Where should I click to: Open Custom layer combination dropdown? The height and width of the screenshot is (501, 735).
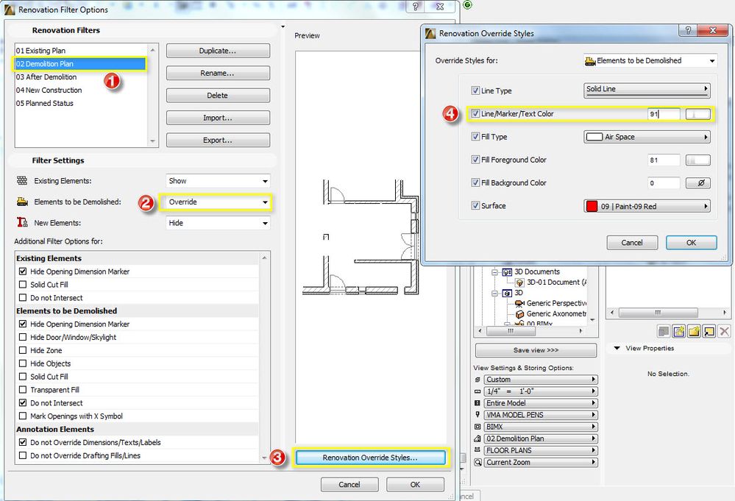[x=541, y=379]
